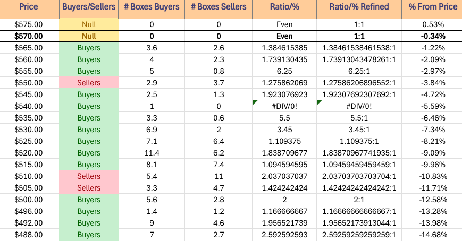Select the 0.53% cell in the top row
Image resolution: width=462 pixels, height=241 pixels.
pos(431,24)
